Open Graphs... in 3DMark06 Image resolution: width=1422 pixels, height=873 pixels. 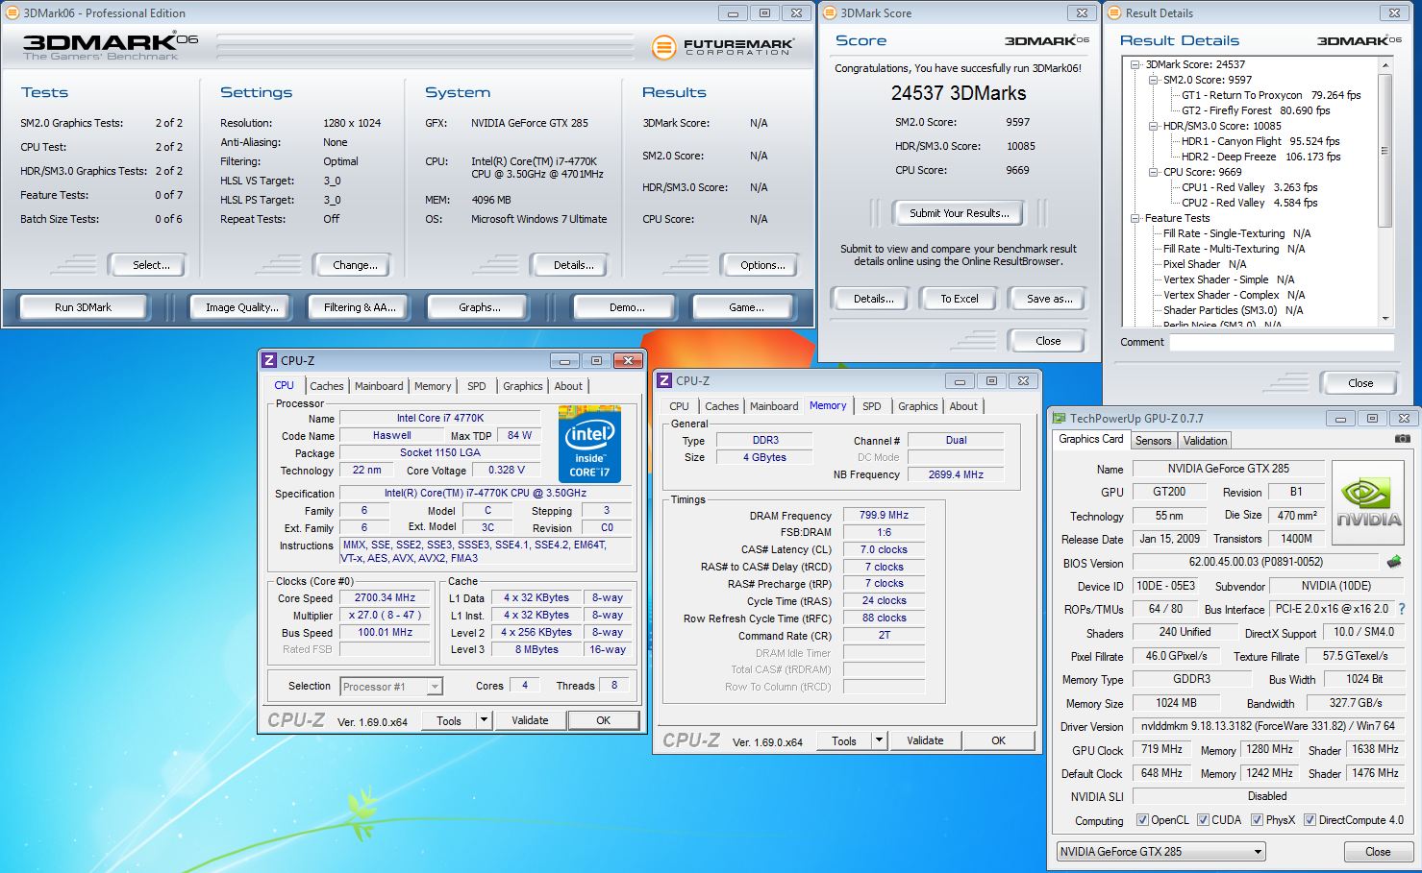pos(479,307)
